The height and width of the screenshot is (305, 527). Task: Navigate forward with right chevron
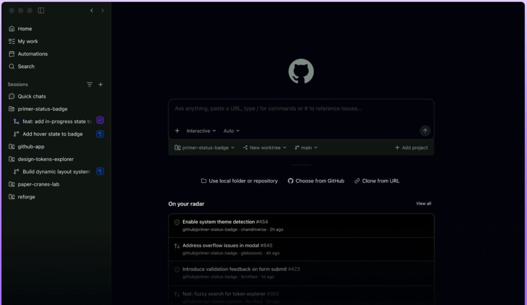click(x=102, y=10)
